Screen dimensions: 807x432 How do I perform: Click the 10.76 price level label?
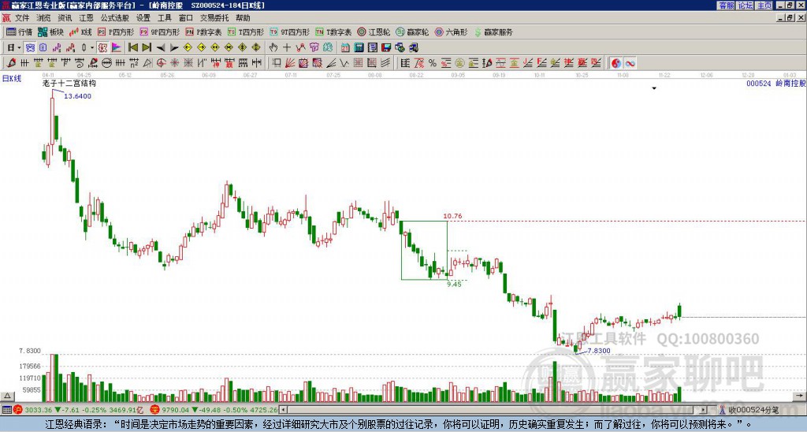pos(452,216)
